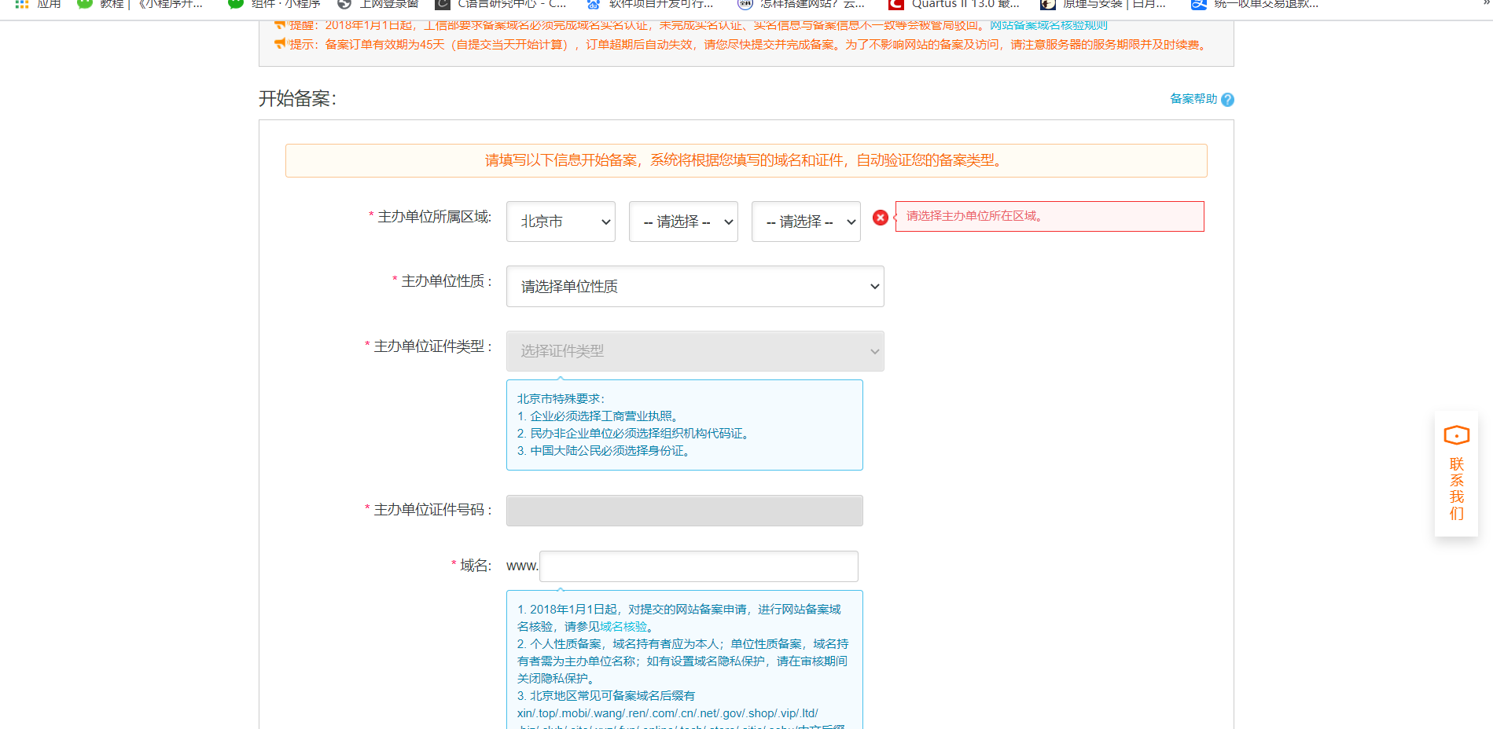Click the 主办单位证件号码 label

tap(432, 510)
